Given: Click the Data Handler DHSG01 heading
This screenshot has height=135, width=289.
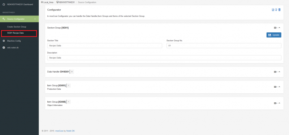Looking at the screenshot, I should point(58,72).
